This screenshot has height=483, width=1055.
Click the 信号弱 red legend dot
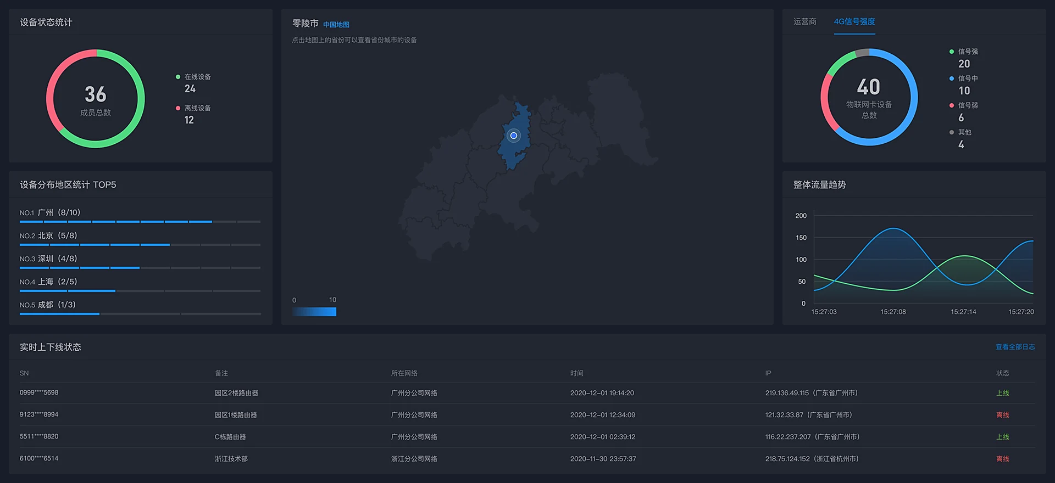[952, 105]
